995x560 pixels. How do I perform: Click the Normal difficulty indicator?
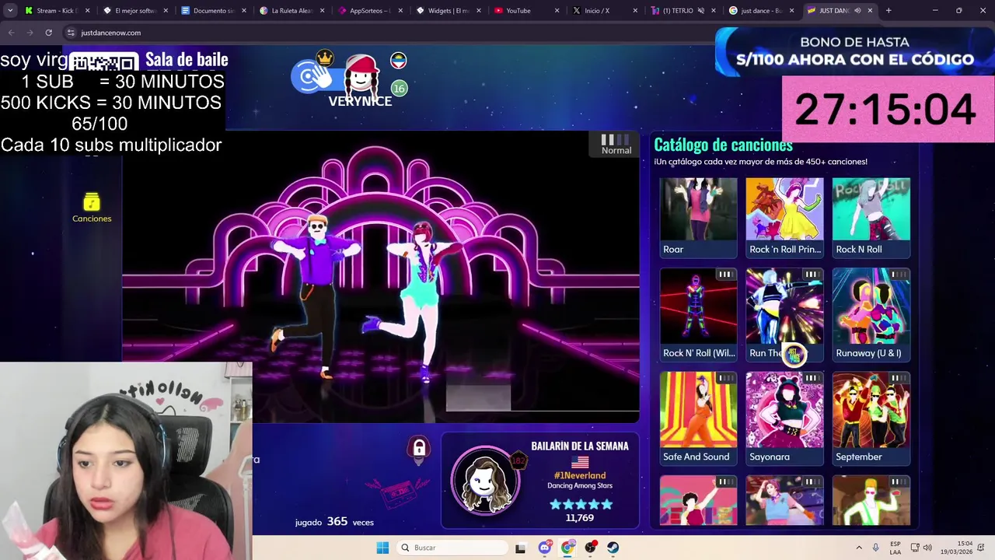point(616,145)
